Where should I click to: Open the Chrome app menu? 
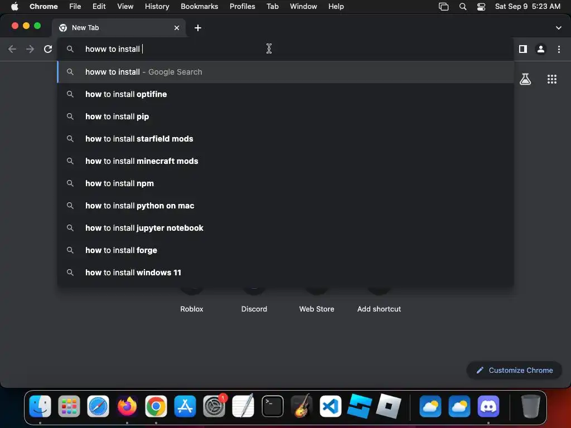point(43,7)
